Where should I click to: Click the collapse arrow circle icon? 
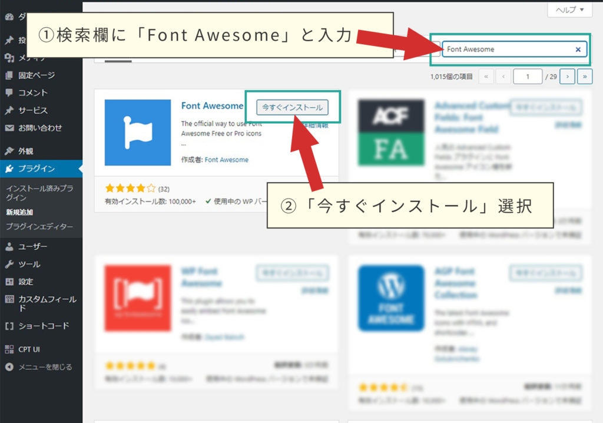coord(9,367)
